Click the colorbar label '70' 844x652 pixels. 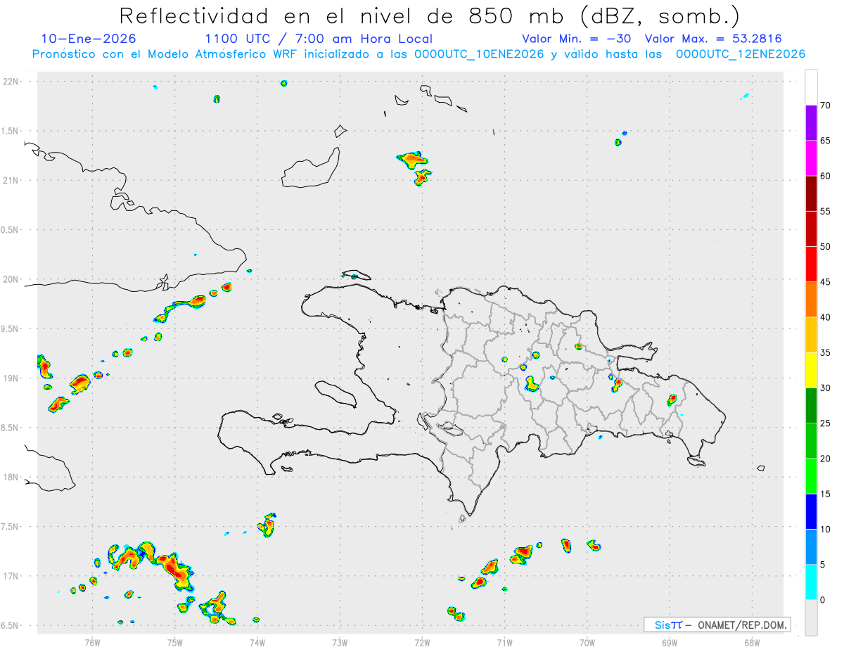825,106
